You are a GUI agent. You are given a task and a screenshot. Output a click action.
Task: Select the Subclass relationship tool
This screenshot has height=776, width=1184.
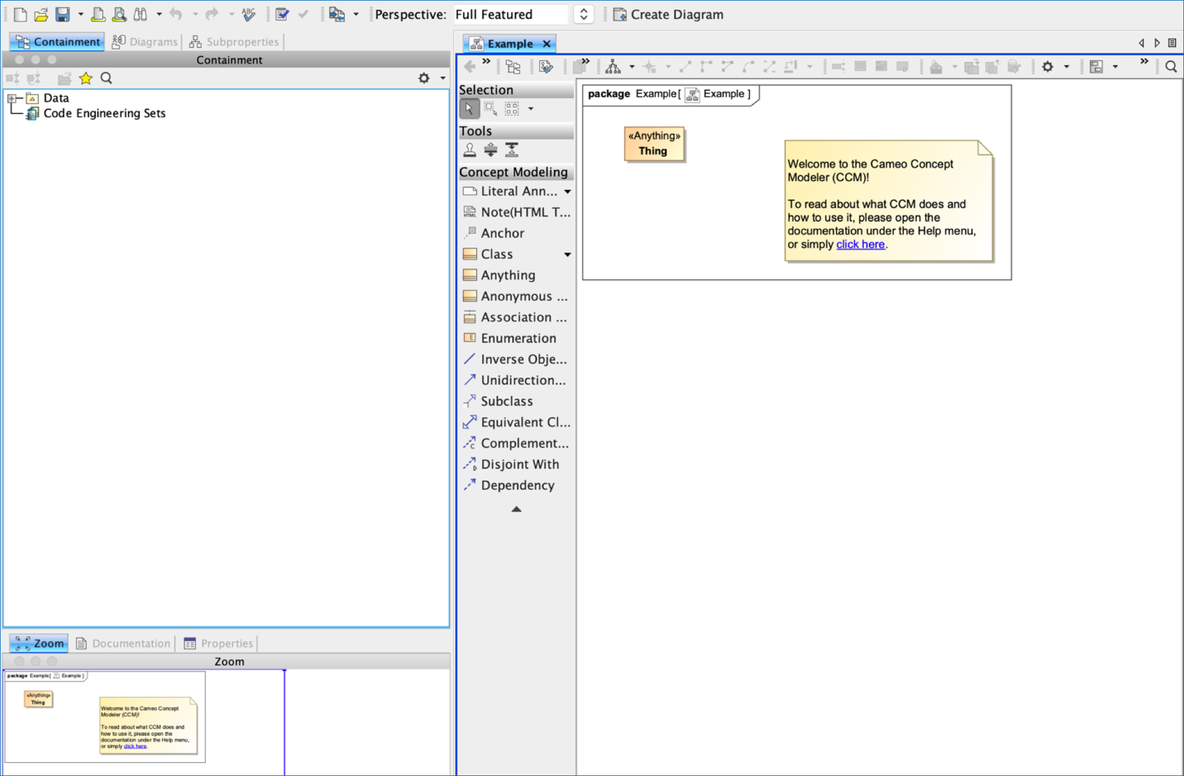click(x=506, y=401)
